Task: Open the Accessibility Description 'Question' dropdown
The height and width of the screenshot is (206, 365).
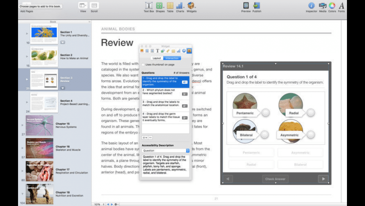Action: point(165,150)
